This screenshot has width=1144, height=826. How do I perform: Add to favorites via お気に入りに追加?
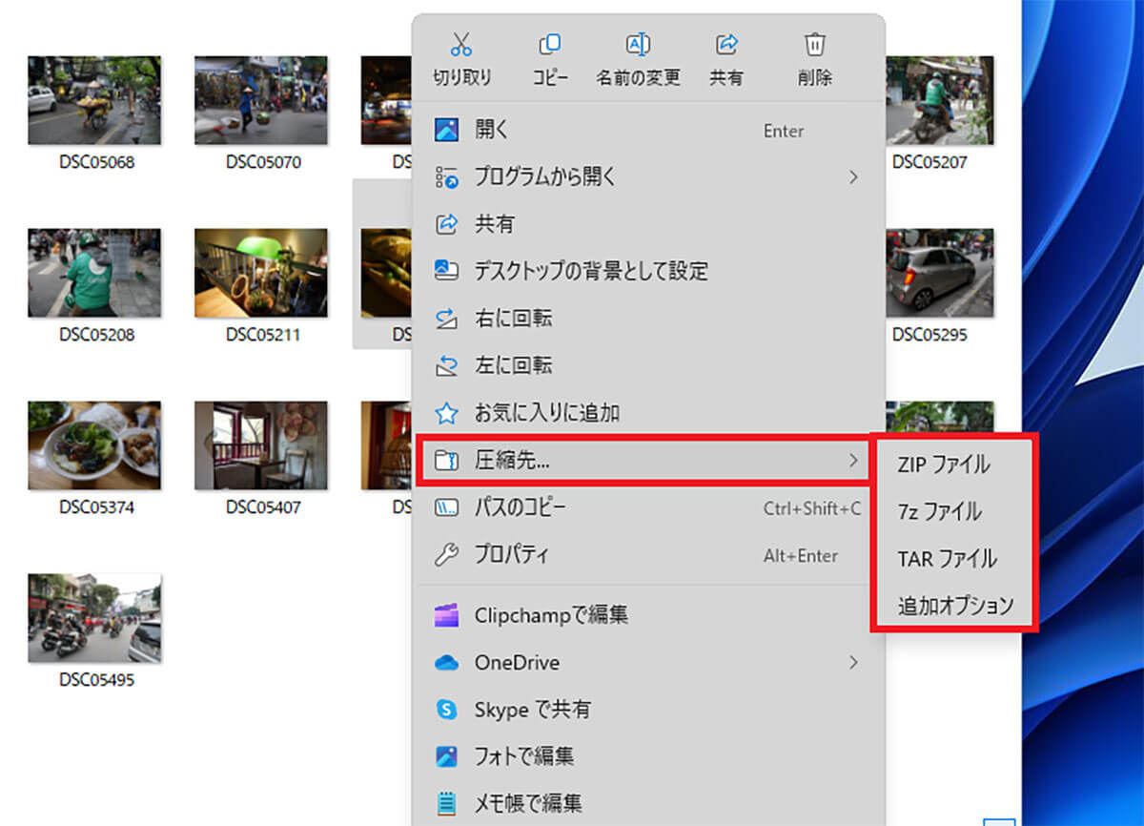(x=546, y=414)
